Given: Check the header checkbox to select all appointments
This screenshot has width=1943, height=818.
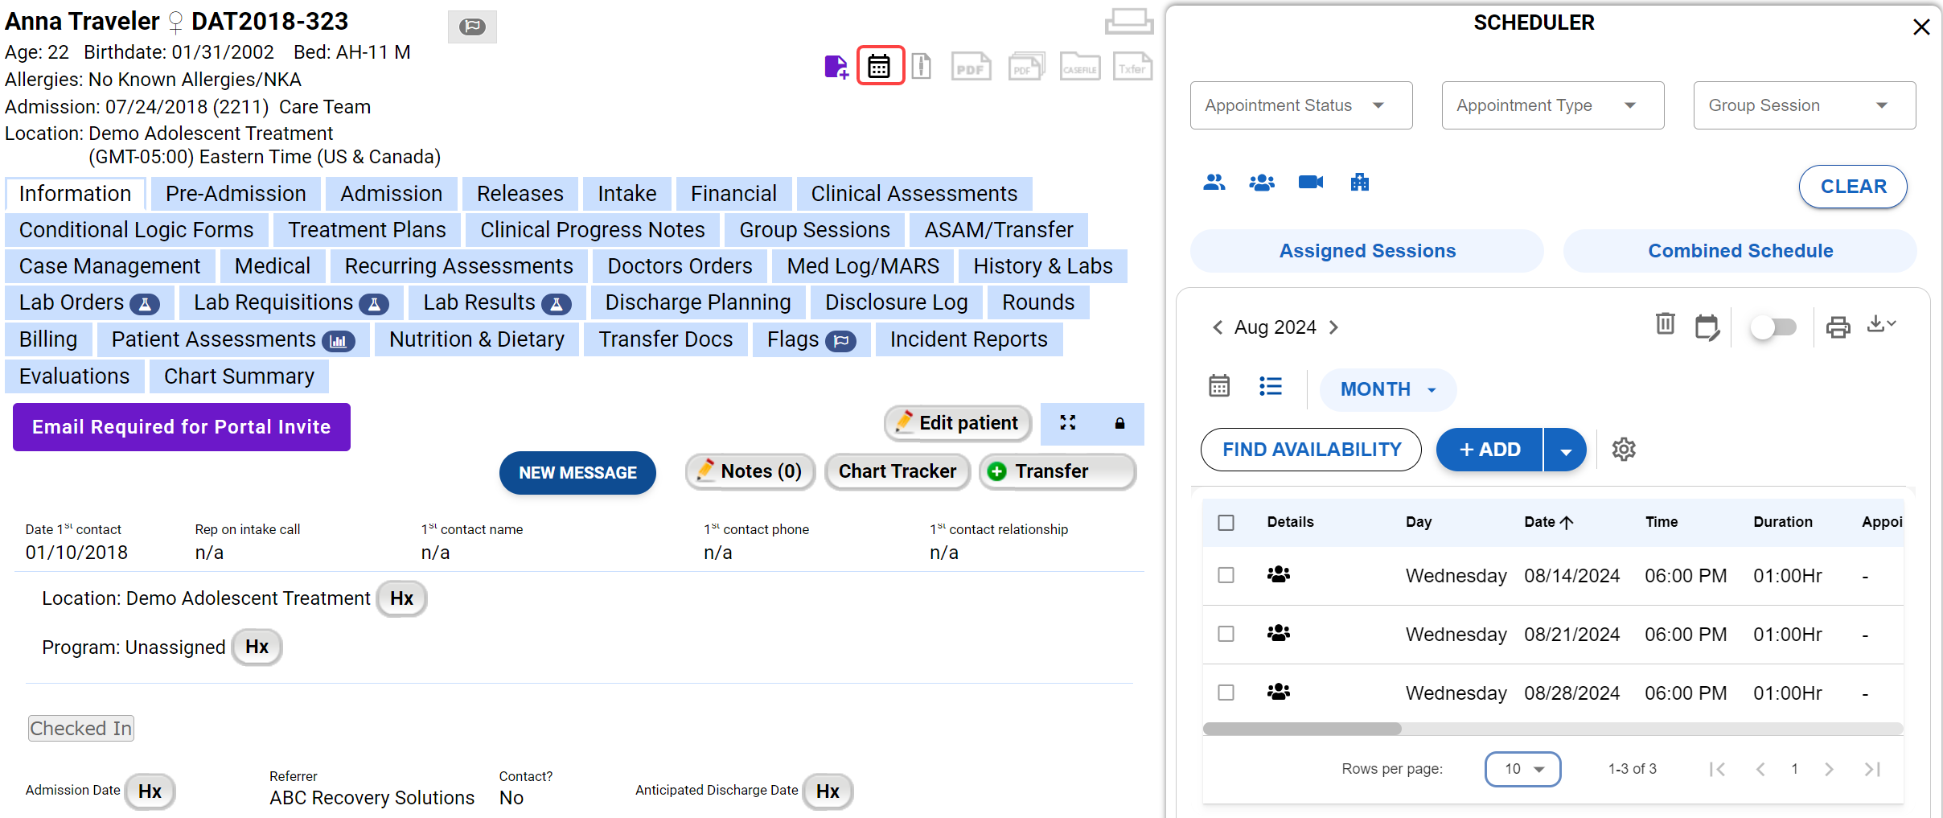Looking at the screenshot, I should pyautogui.click(x=1226, y=522).
